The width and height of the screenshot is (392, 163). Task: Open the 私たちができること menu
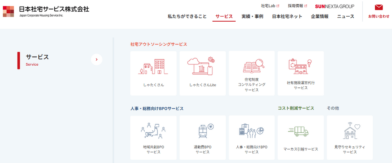[187, 17]
